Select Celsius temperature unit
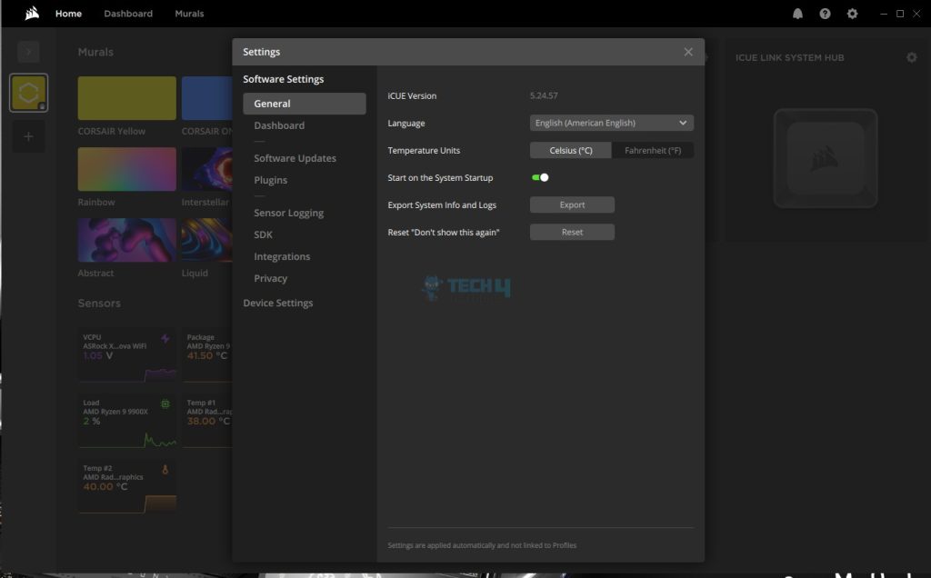Screen dimensions: 931x578 click(x=571, y=150)
